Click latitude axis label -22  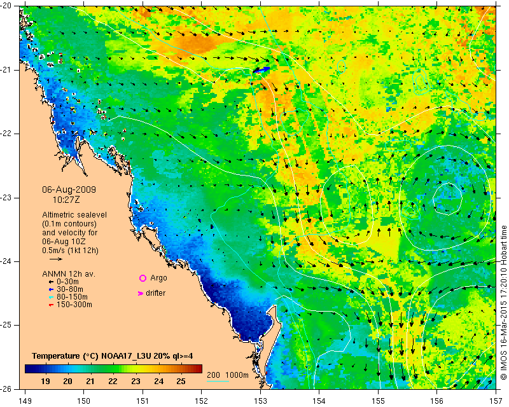pos(6,134)
